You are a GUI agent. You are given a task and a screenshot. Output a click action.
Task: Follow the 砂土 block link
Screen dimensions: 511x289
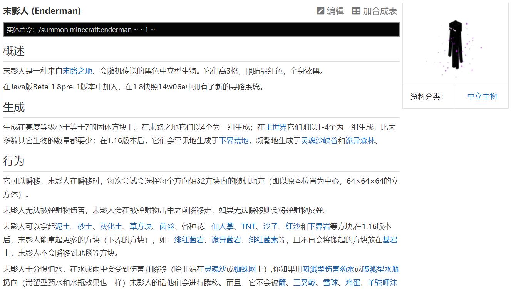85,226
